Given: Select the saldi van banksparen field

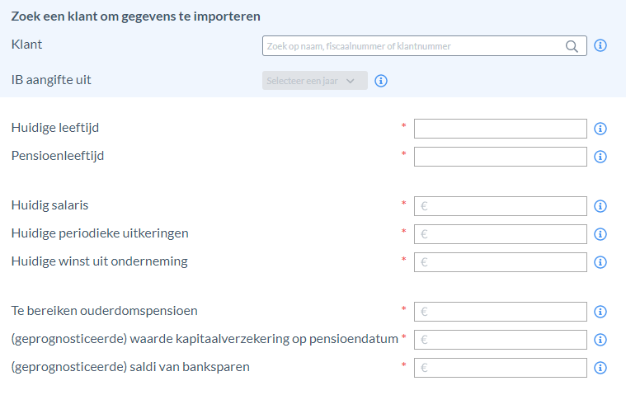Looking at the screenshot, I should click(x=501, y=368).
